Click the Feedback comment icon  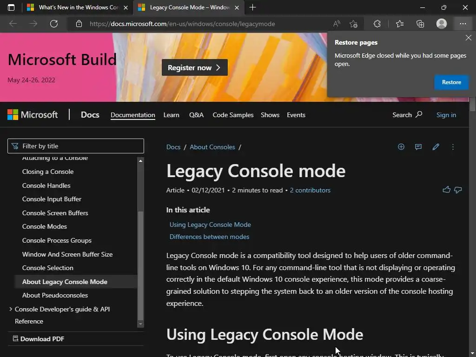(418, 147)
